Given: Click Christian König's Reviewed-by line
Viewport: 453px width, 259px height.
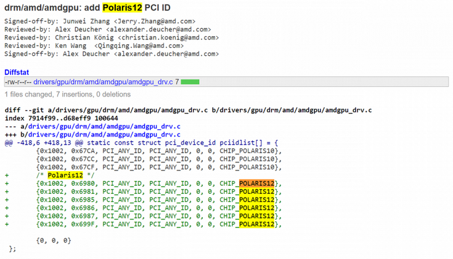Looking at the screenshot, I should [x=111, y=37].
